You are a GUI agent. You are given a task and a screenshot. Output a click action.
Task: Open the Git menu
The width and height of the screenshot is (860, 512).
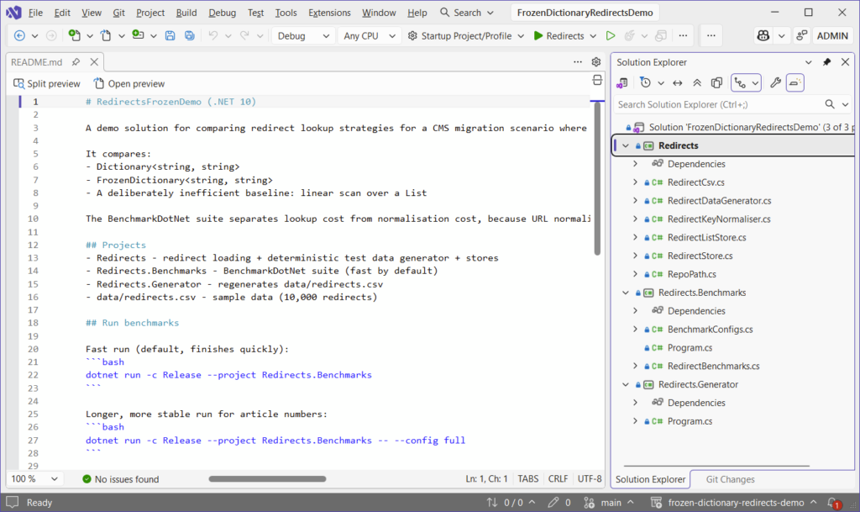coord(119,13)
